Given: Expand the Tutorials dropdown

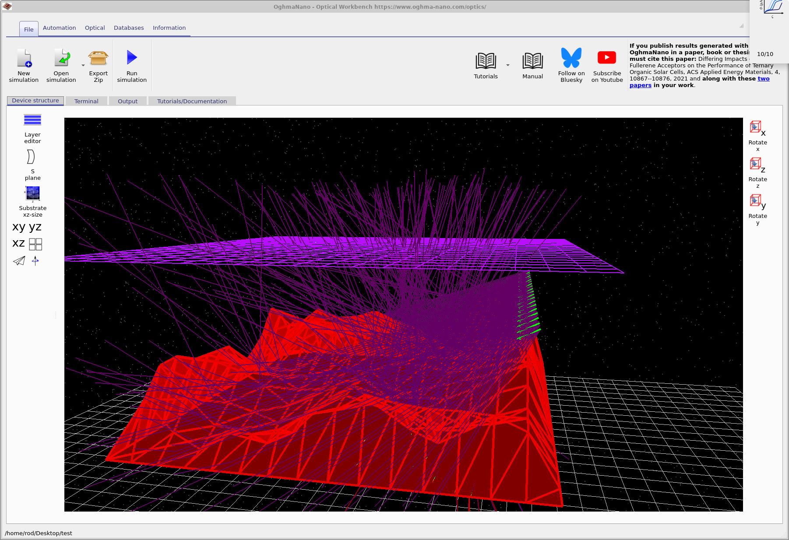Looking at the screenshot, I should [x=507, y=64].
